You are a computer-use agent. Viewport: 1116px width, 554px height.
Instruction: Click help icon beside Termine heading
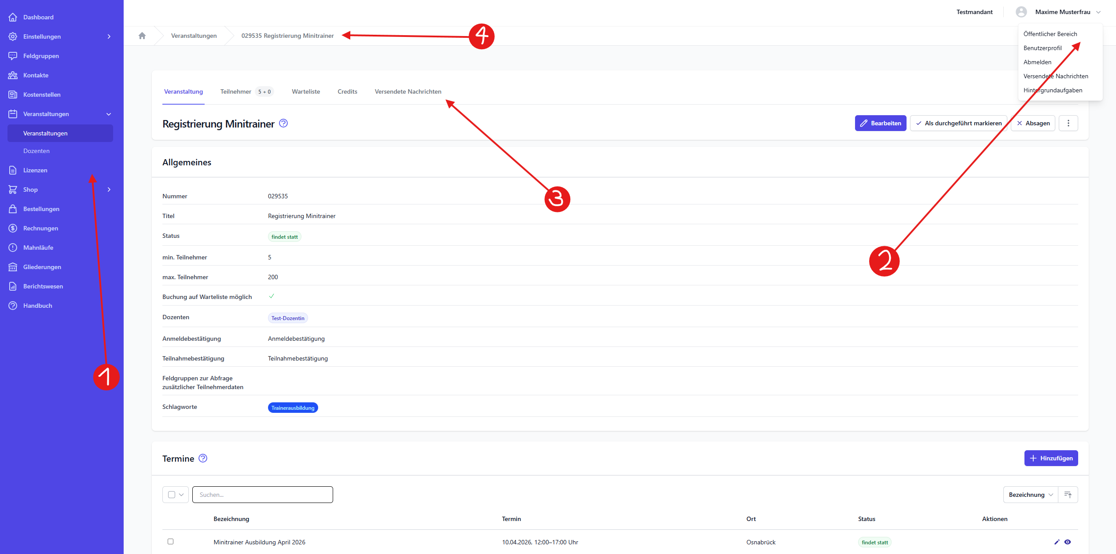pyautogui.click(x=202, y=458)
